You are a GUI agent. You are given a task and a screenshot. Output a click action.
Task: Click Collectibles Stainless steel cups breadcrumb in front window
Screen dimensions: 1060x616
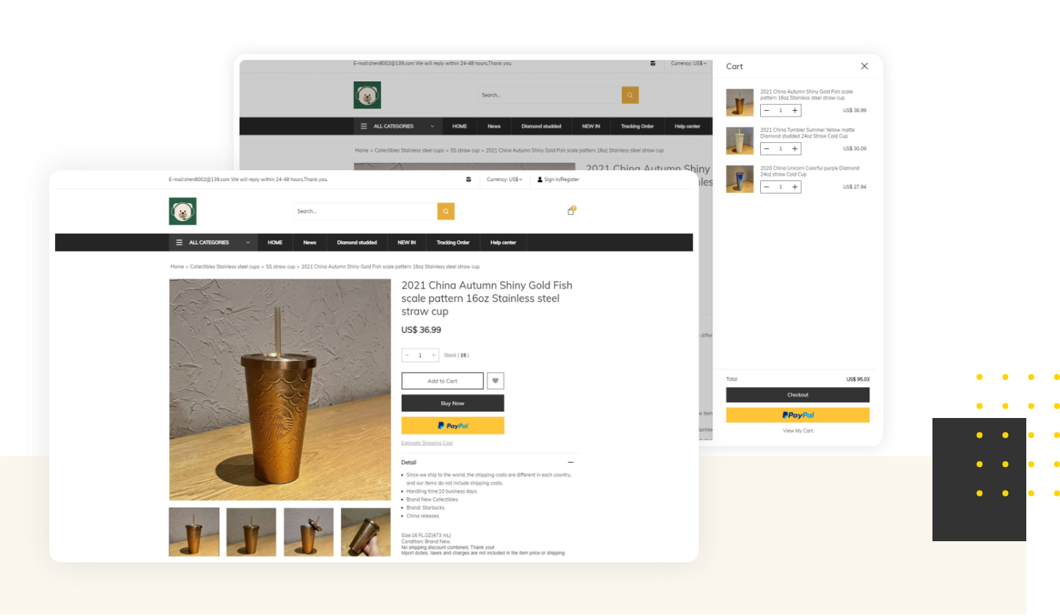click(x=225, y=267)
